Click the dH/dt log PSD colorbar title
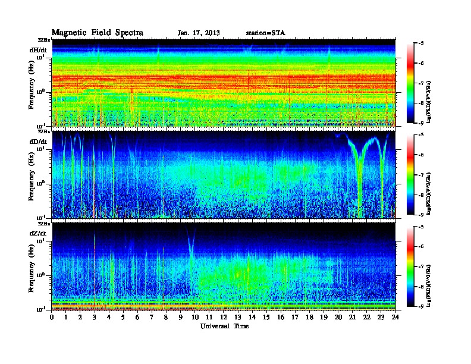471x364 pixels. pos(429,102)
